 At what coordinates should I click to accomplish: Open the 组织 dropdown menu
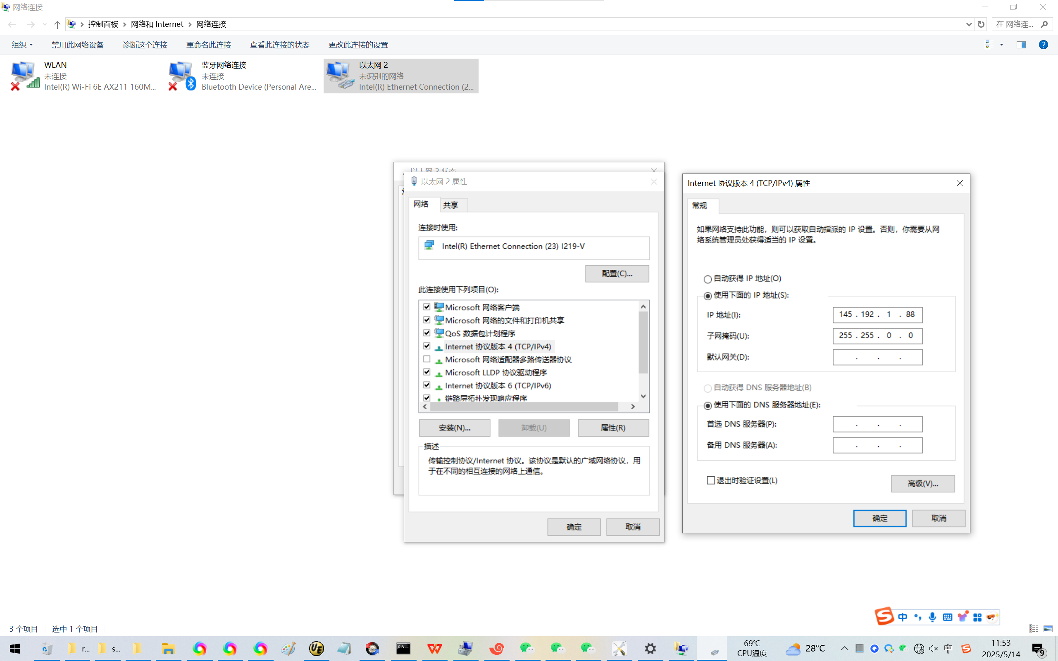tap(22, 45)
